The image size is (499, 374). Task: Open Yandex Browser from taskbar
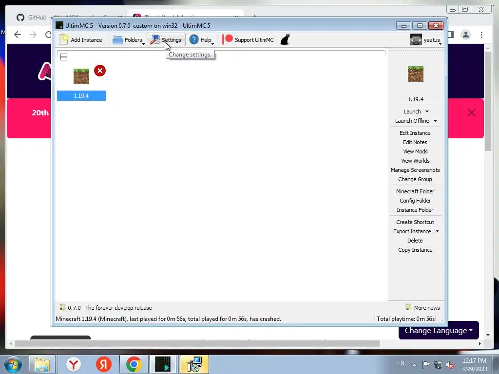(74, 364)
